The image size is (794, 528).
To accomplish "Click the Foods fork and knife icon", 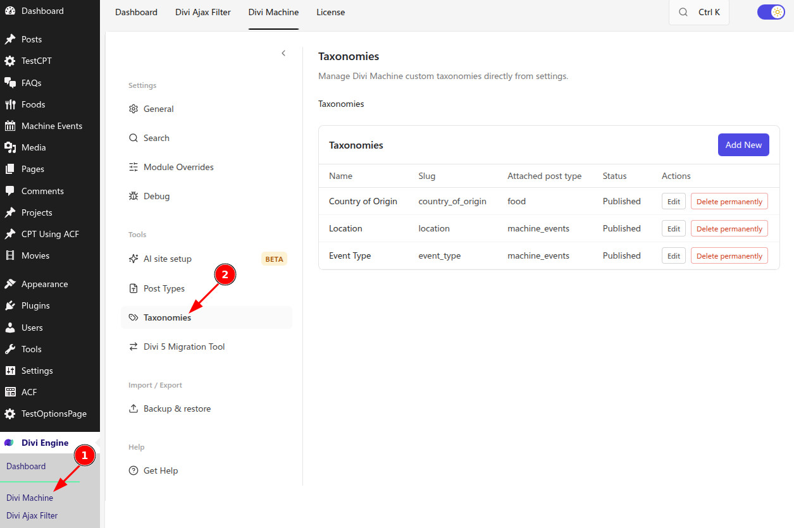I will 9,104.
